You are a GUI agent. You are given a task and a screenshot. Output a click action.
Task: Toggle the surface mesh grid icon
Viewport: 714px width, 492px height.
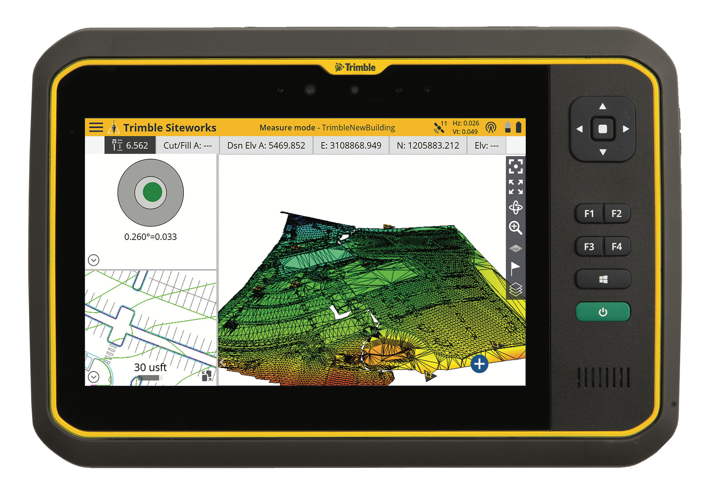click(516, 248)
